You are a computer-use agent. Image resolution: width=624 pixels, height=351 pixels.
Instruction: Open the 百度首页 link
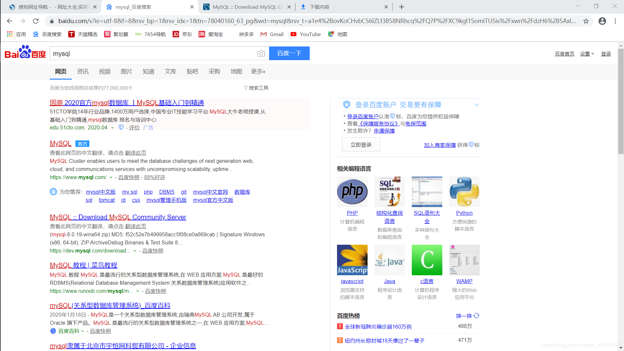click(565, 54)
